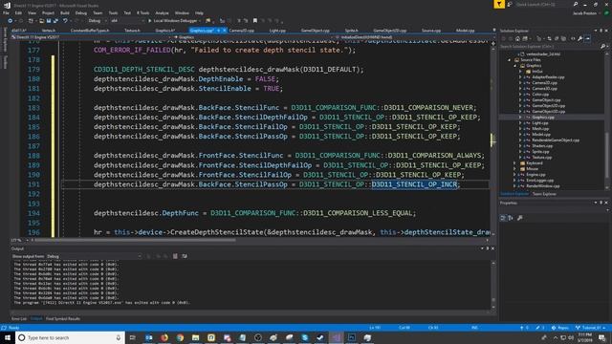
Task: Select ErrorLogger.cpp in Solution Explorer
Action: (x=539, y=181)
